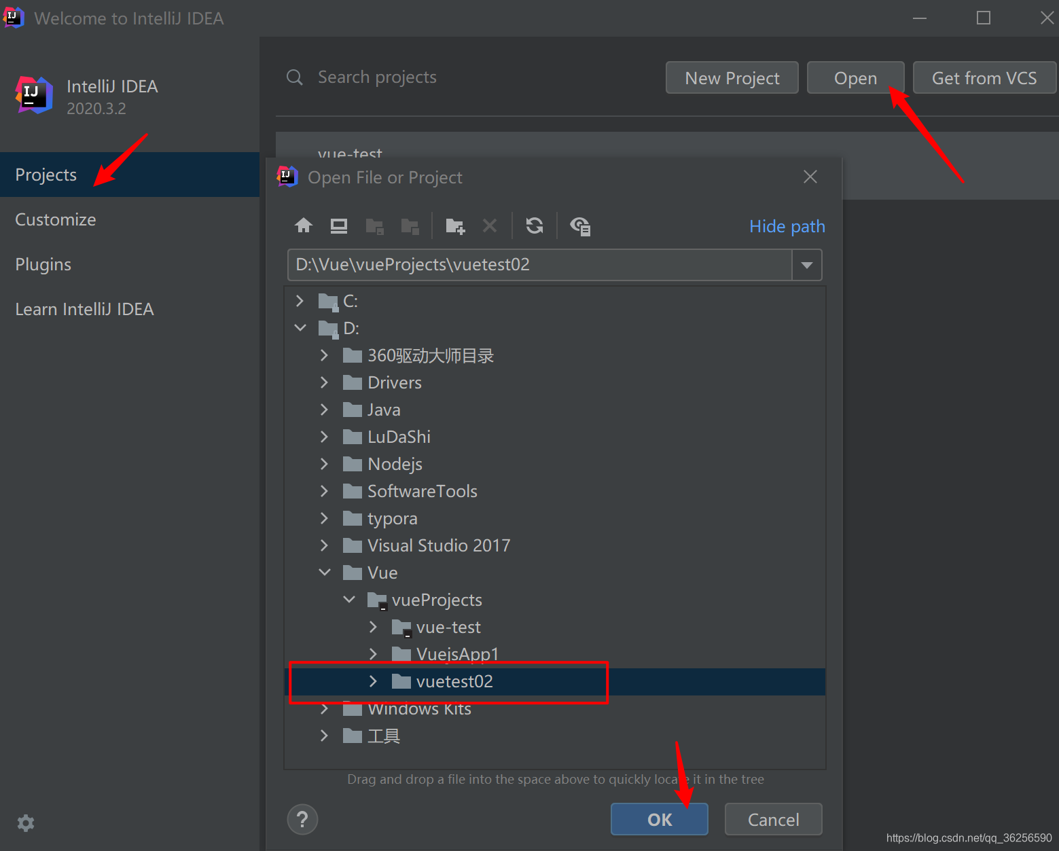
Task: Open the Learn IntelliJ IDEA tab
Action: pos(130,309)
